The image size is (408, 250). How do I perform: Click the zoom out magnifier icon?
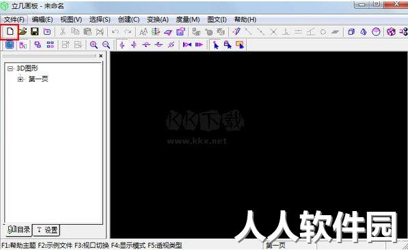106,45
